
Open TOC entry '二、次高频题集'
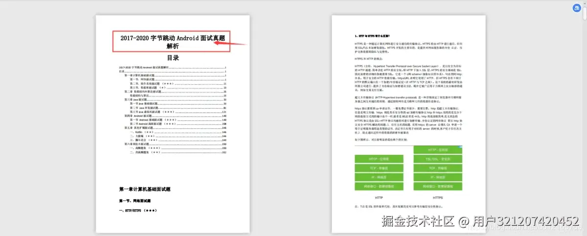[x=177, y=153]
